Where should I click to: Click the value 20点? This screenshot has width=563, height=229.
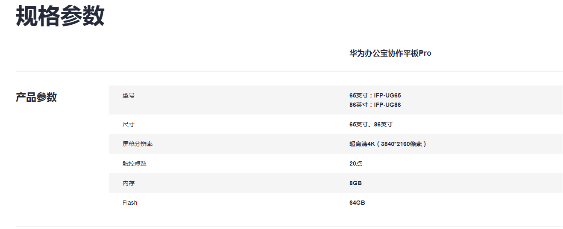(356, 163)
